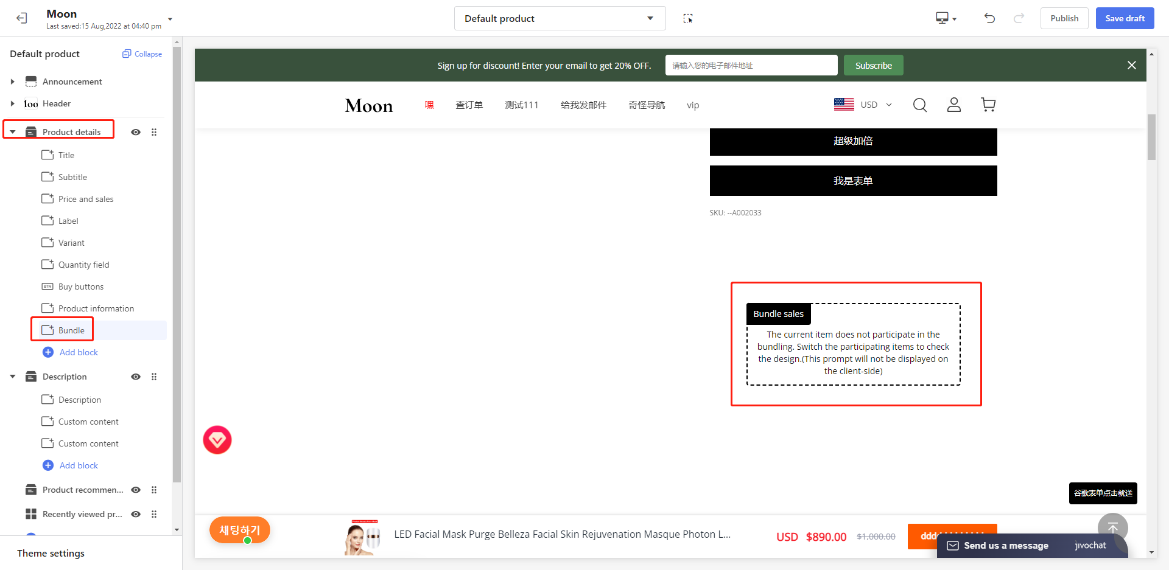Screen dimensions: 1169x570
Task: Click the 谷歌表单点击就送 floating button
Action: 1103,493
